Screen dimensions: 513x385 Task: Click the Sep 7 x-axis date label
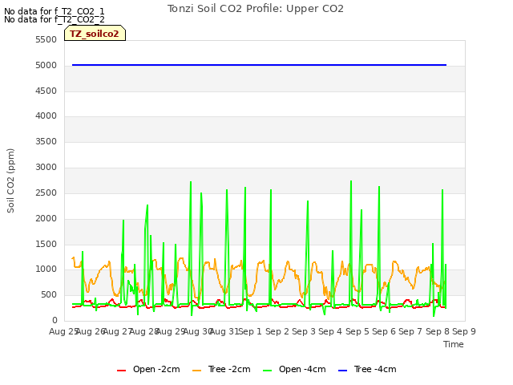click(410, 331)
